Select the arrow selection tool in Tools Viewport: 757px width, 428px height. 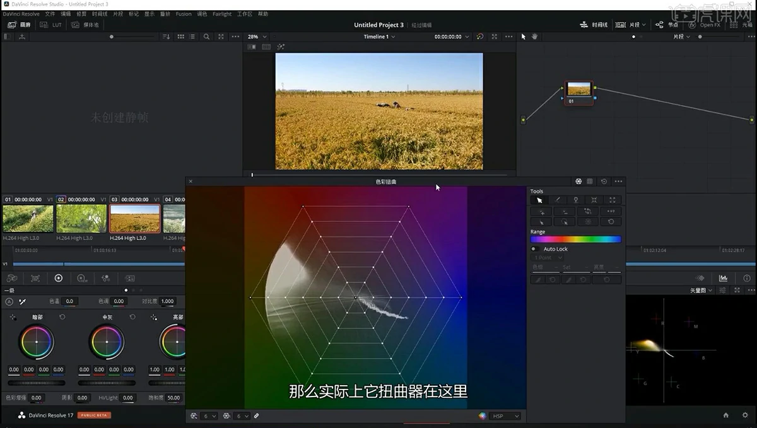click(x=539, y=200)
